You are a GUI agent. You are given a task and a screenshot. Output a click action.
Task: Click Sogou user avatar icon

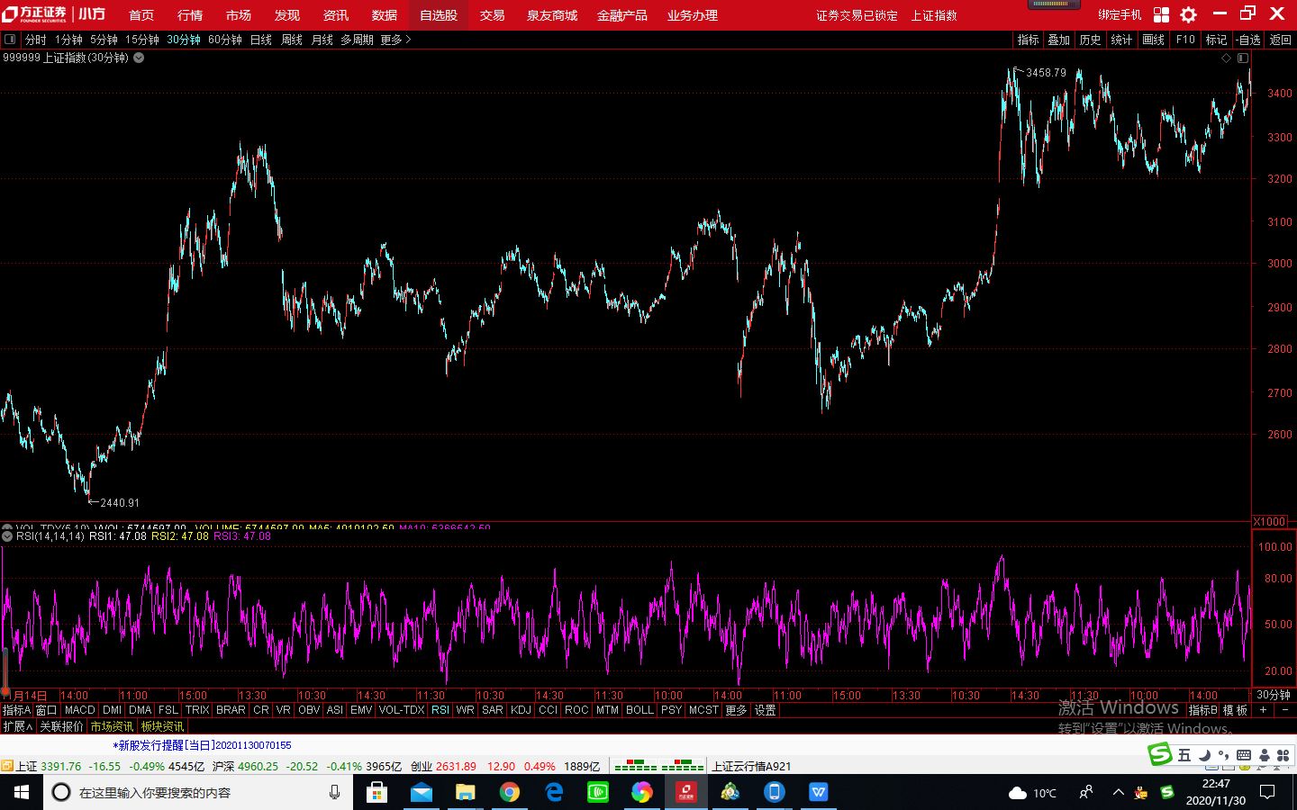1265,755
